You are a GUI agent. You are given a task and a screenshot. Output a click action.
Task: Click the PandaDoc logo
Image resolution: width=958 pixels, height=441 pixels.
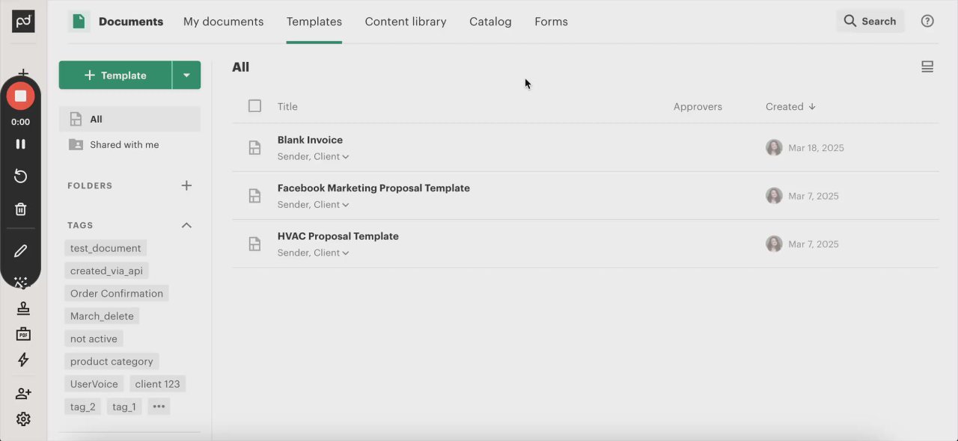click(23, 21)
